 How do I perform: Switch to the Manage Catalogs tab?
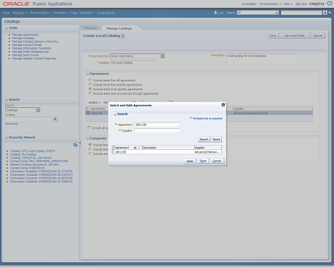pos(119,28)
